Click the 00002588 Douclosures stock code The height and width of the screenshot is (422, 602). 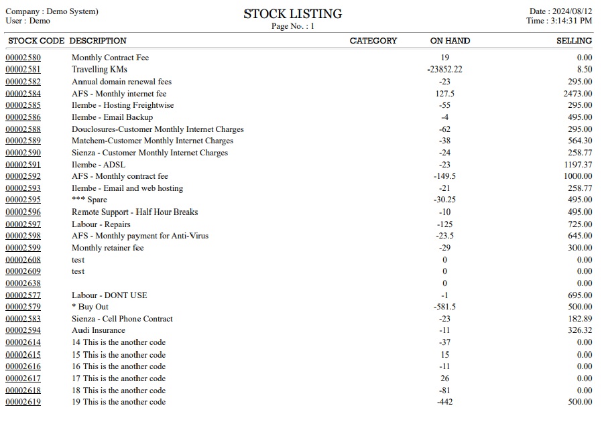pos(23,129)
